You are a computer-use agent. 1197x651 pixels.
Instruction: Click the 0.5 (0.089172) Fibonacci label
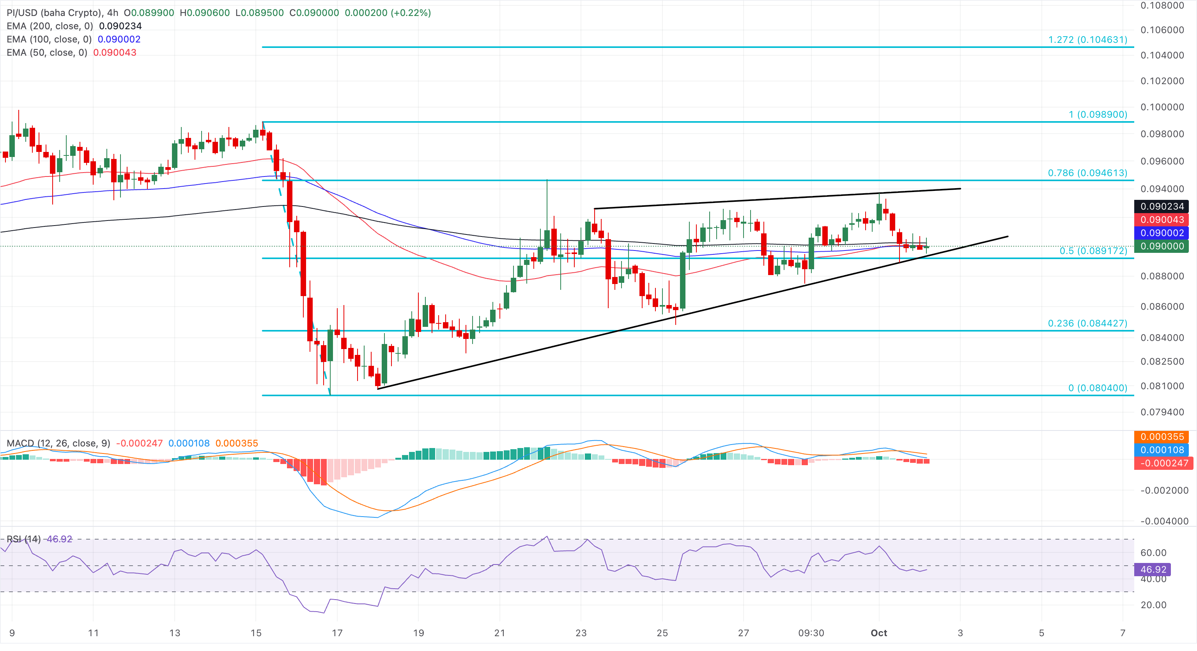(x=1093, y=251)
